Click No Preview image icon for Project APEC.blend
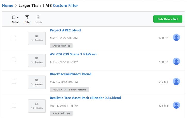Screen dimensions: 187x118 coord(36,36)
